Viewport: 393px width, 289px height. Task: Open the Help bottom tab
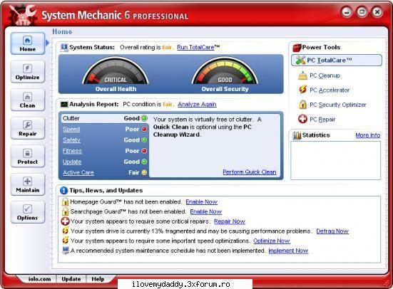[98, 279]
